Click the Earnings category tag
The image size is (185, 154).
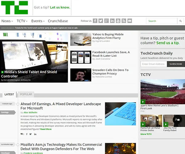(7, 112)
